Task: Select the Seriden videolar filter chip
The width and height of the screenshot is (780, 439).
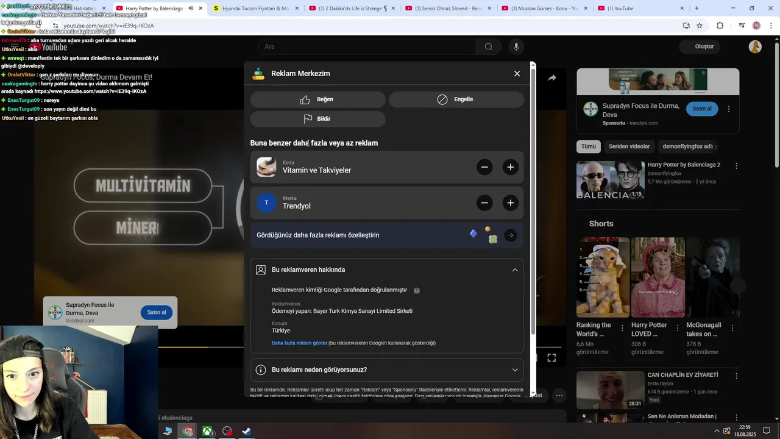Action: click(629, 146)
